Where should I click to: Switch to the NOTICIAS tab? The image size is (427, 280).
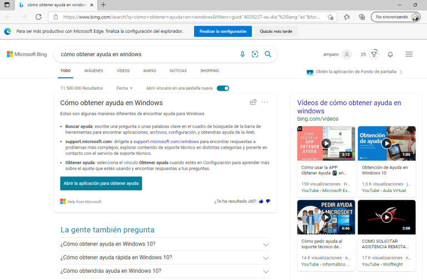coord(178,71)
